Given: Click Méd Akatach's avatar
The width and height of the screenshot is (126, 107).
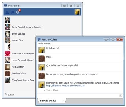Looking at the screenshot, I should 7,67.
